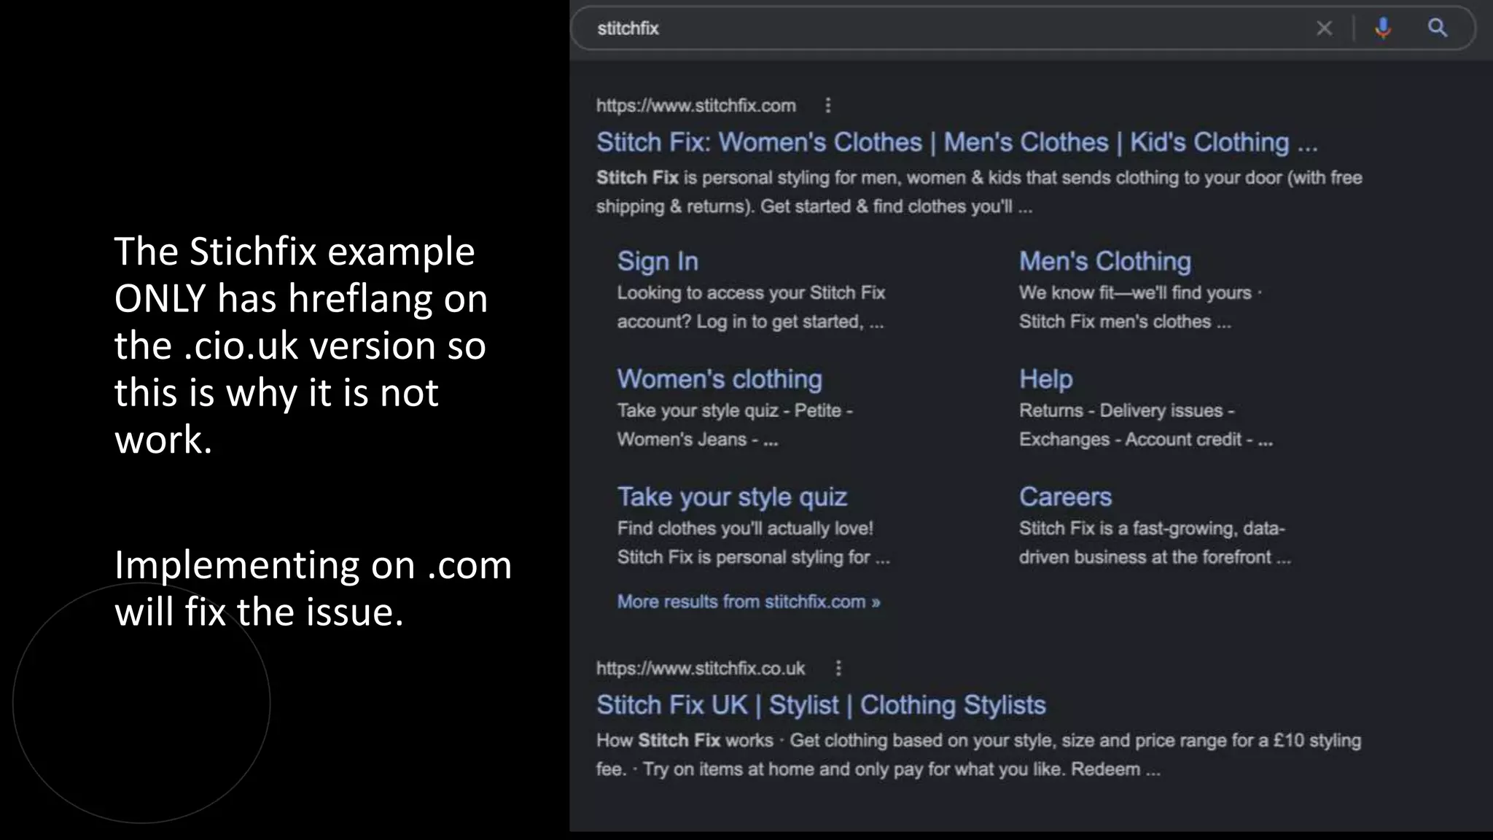The height and width of the screenshot is (840, 1493).
Task: Open the three-dot menu next to stitchfix.com
Action: 827,106
